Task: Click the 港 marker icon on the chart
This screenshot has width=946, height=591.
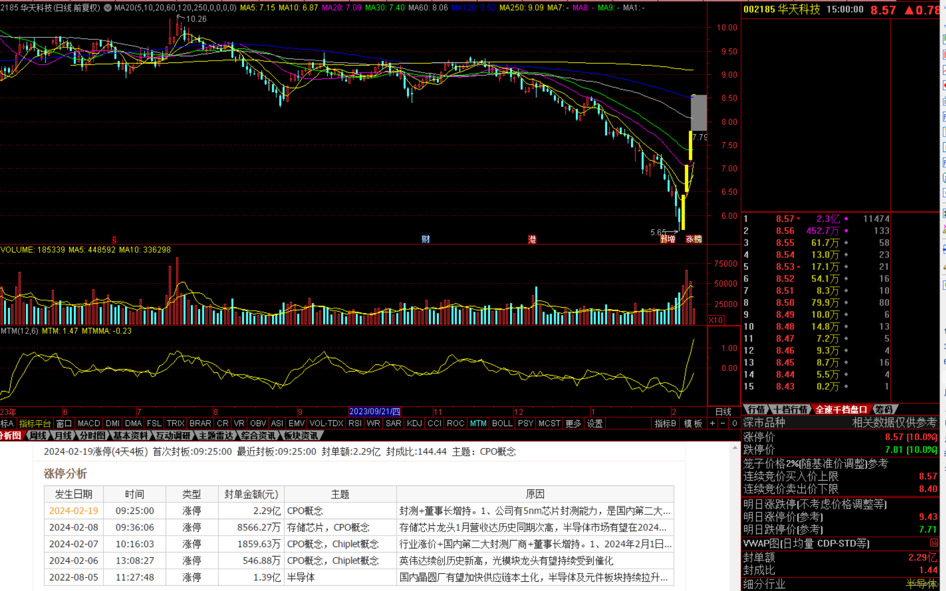Action: 532,239
